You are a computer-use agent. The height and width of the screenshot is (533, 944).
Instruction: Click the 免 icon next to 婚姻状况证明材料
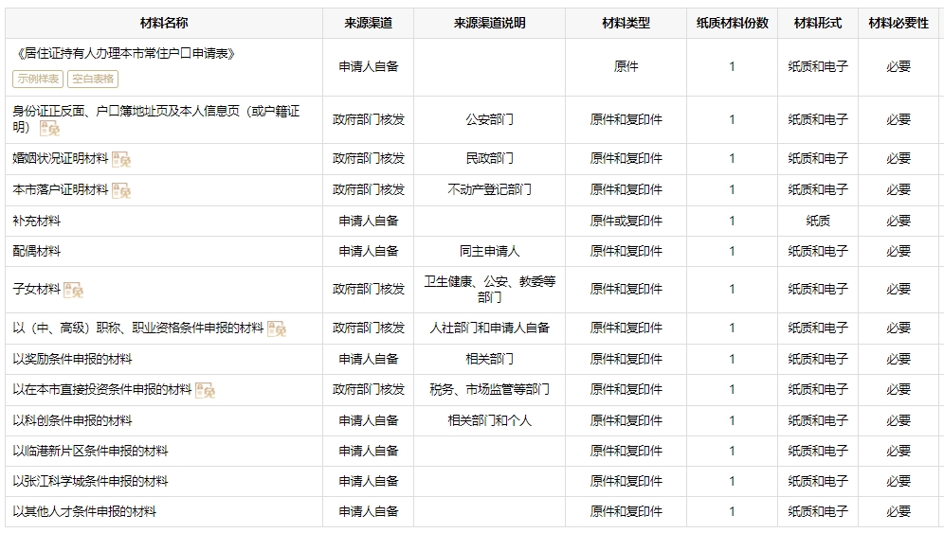(x=121, y=159)
